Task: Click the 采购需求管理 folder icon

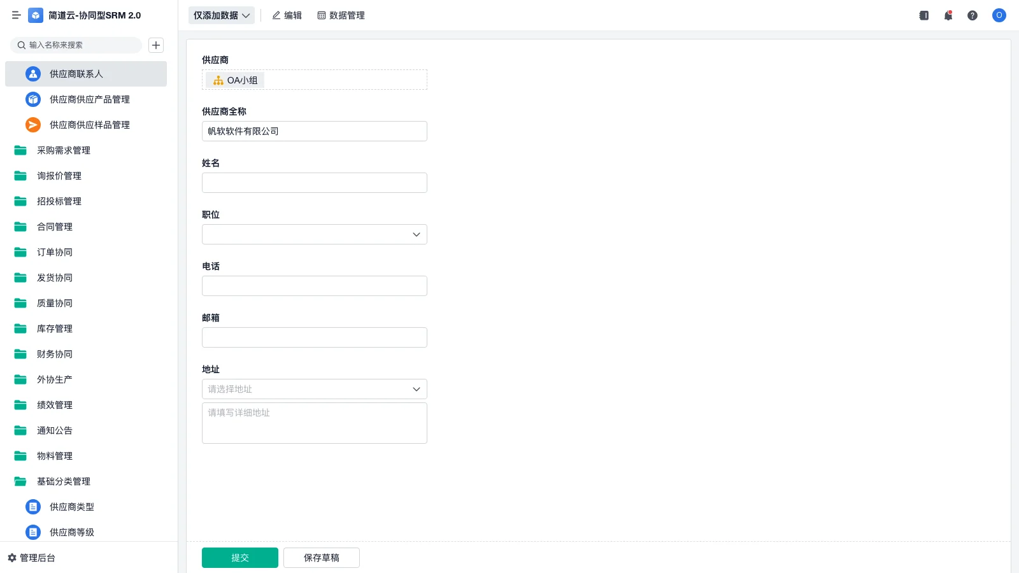Action: (20, 150)
